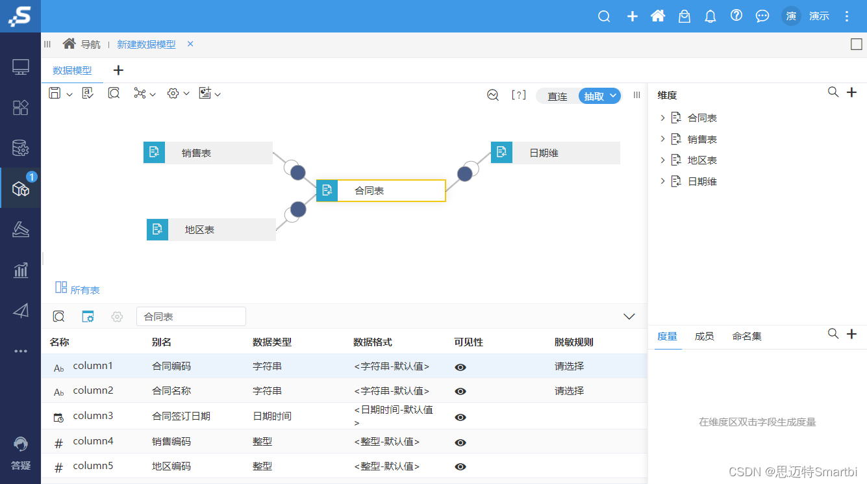867x484 pixels.
Task: Click the maximize square icon at top right
Action: 857,44
